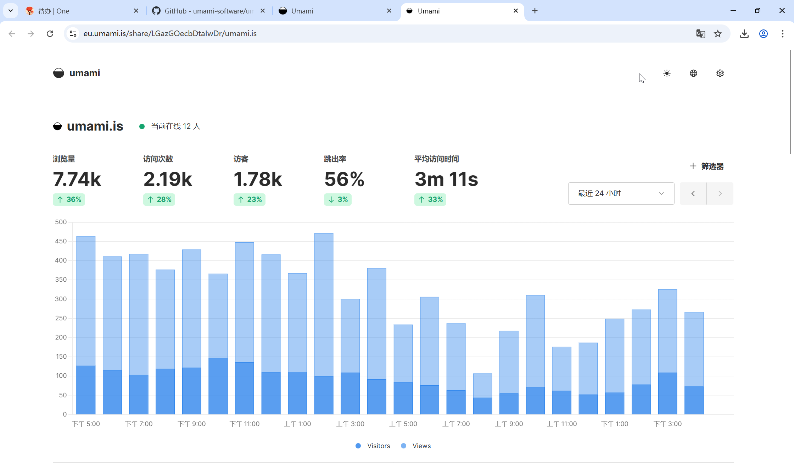Reload the current page
Image resolution: width=794 pixels, height=463 pixels.
click(50, 34)
